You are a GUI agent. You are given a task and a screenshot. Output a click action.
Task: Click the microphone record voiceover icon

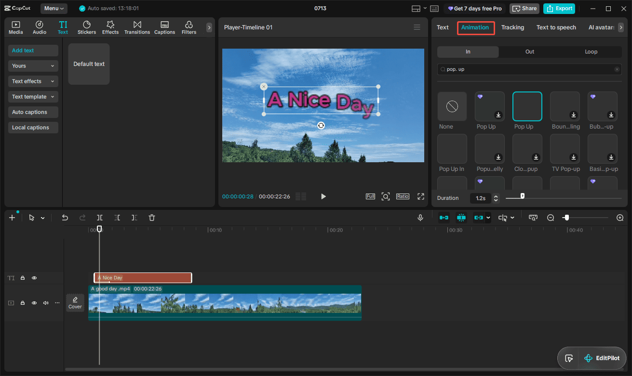click(420, 218)
